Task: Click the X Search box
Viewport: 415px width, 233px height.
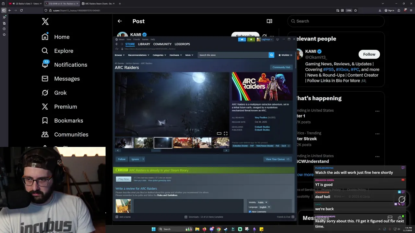Action: [x=336, y=21]
